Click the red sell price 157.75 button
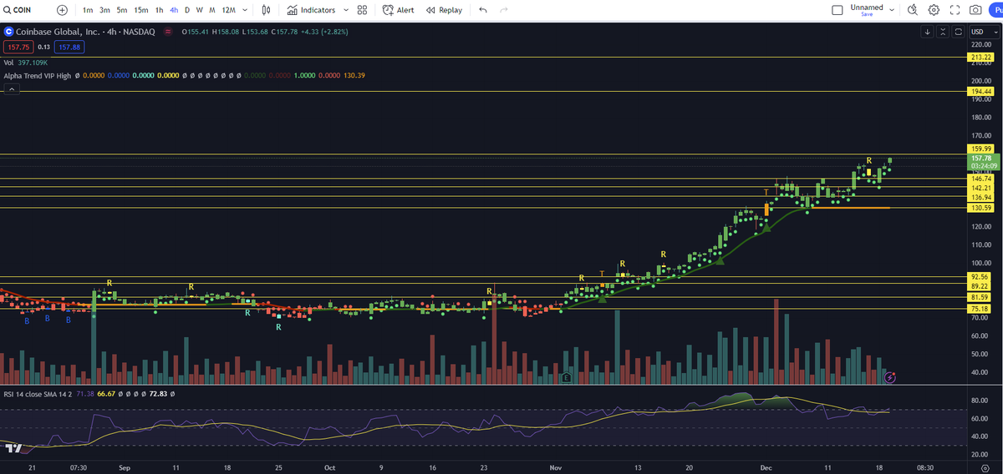The image size is (1003, 474). tap(18, 47)
